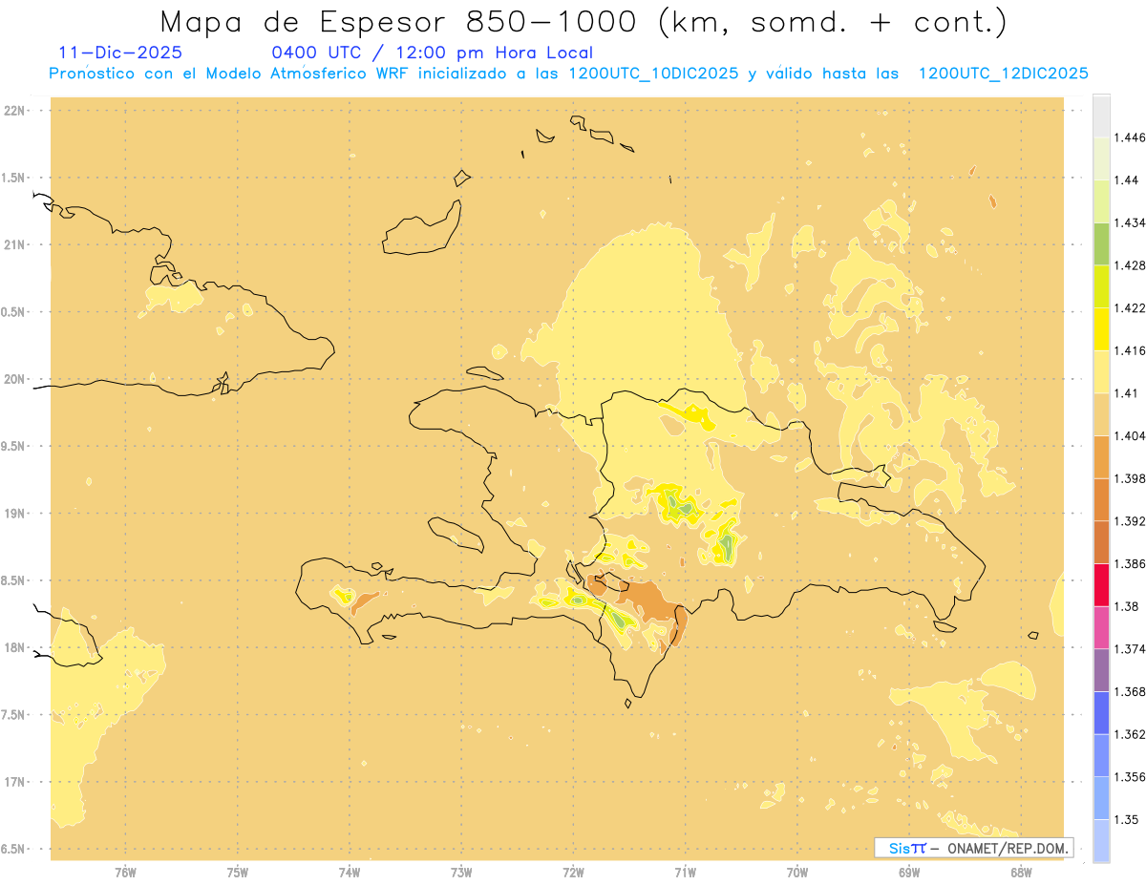1146x885 pixels.
Task: Click the SisTT ONAMET/REP.DOM. label box
Action: 974,848
